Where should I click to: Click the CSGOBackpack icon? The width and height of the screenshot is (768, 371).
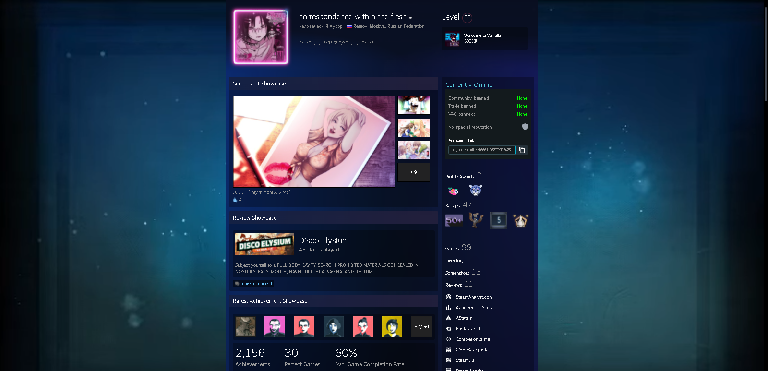click(448, 350)
